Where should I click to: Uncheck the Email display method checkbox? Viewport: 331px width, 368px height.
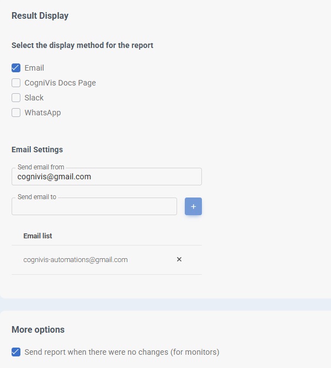click(x=16, y=68)
